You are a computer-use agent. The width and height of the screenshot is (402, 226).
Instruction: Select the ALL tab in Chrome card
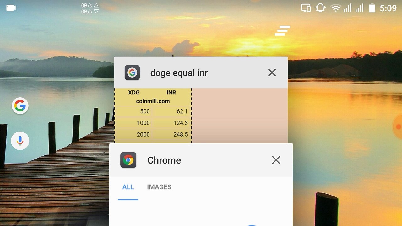128,187
